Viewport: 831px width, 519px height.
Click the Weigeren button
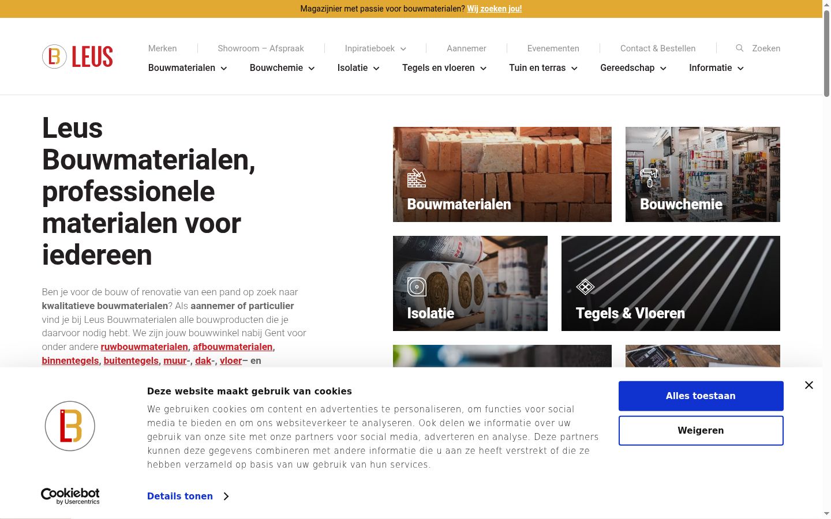coord(701,431)
